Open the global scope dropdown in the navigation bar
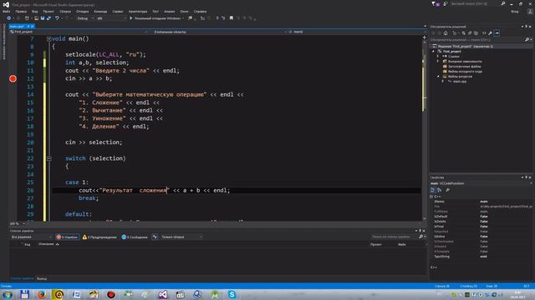The image size is (535, 300). pos(218,32)
